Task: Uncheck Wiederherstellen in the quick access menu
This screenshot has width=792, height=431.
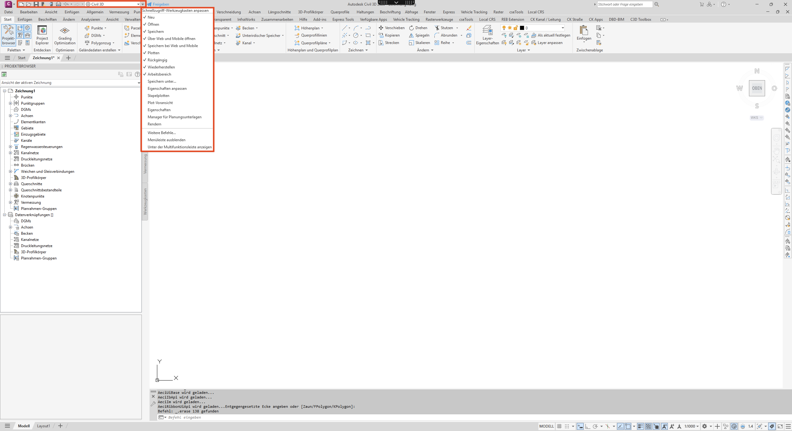Action: pos(177,67)
